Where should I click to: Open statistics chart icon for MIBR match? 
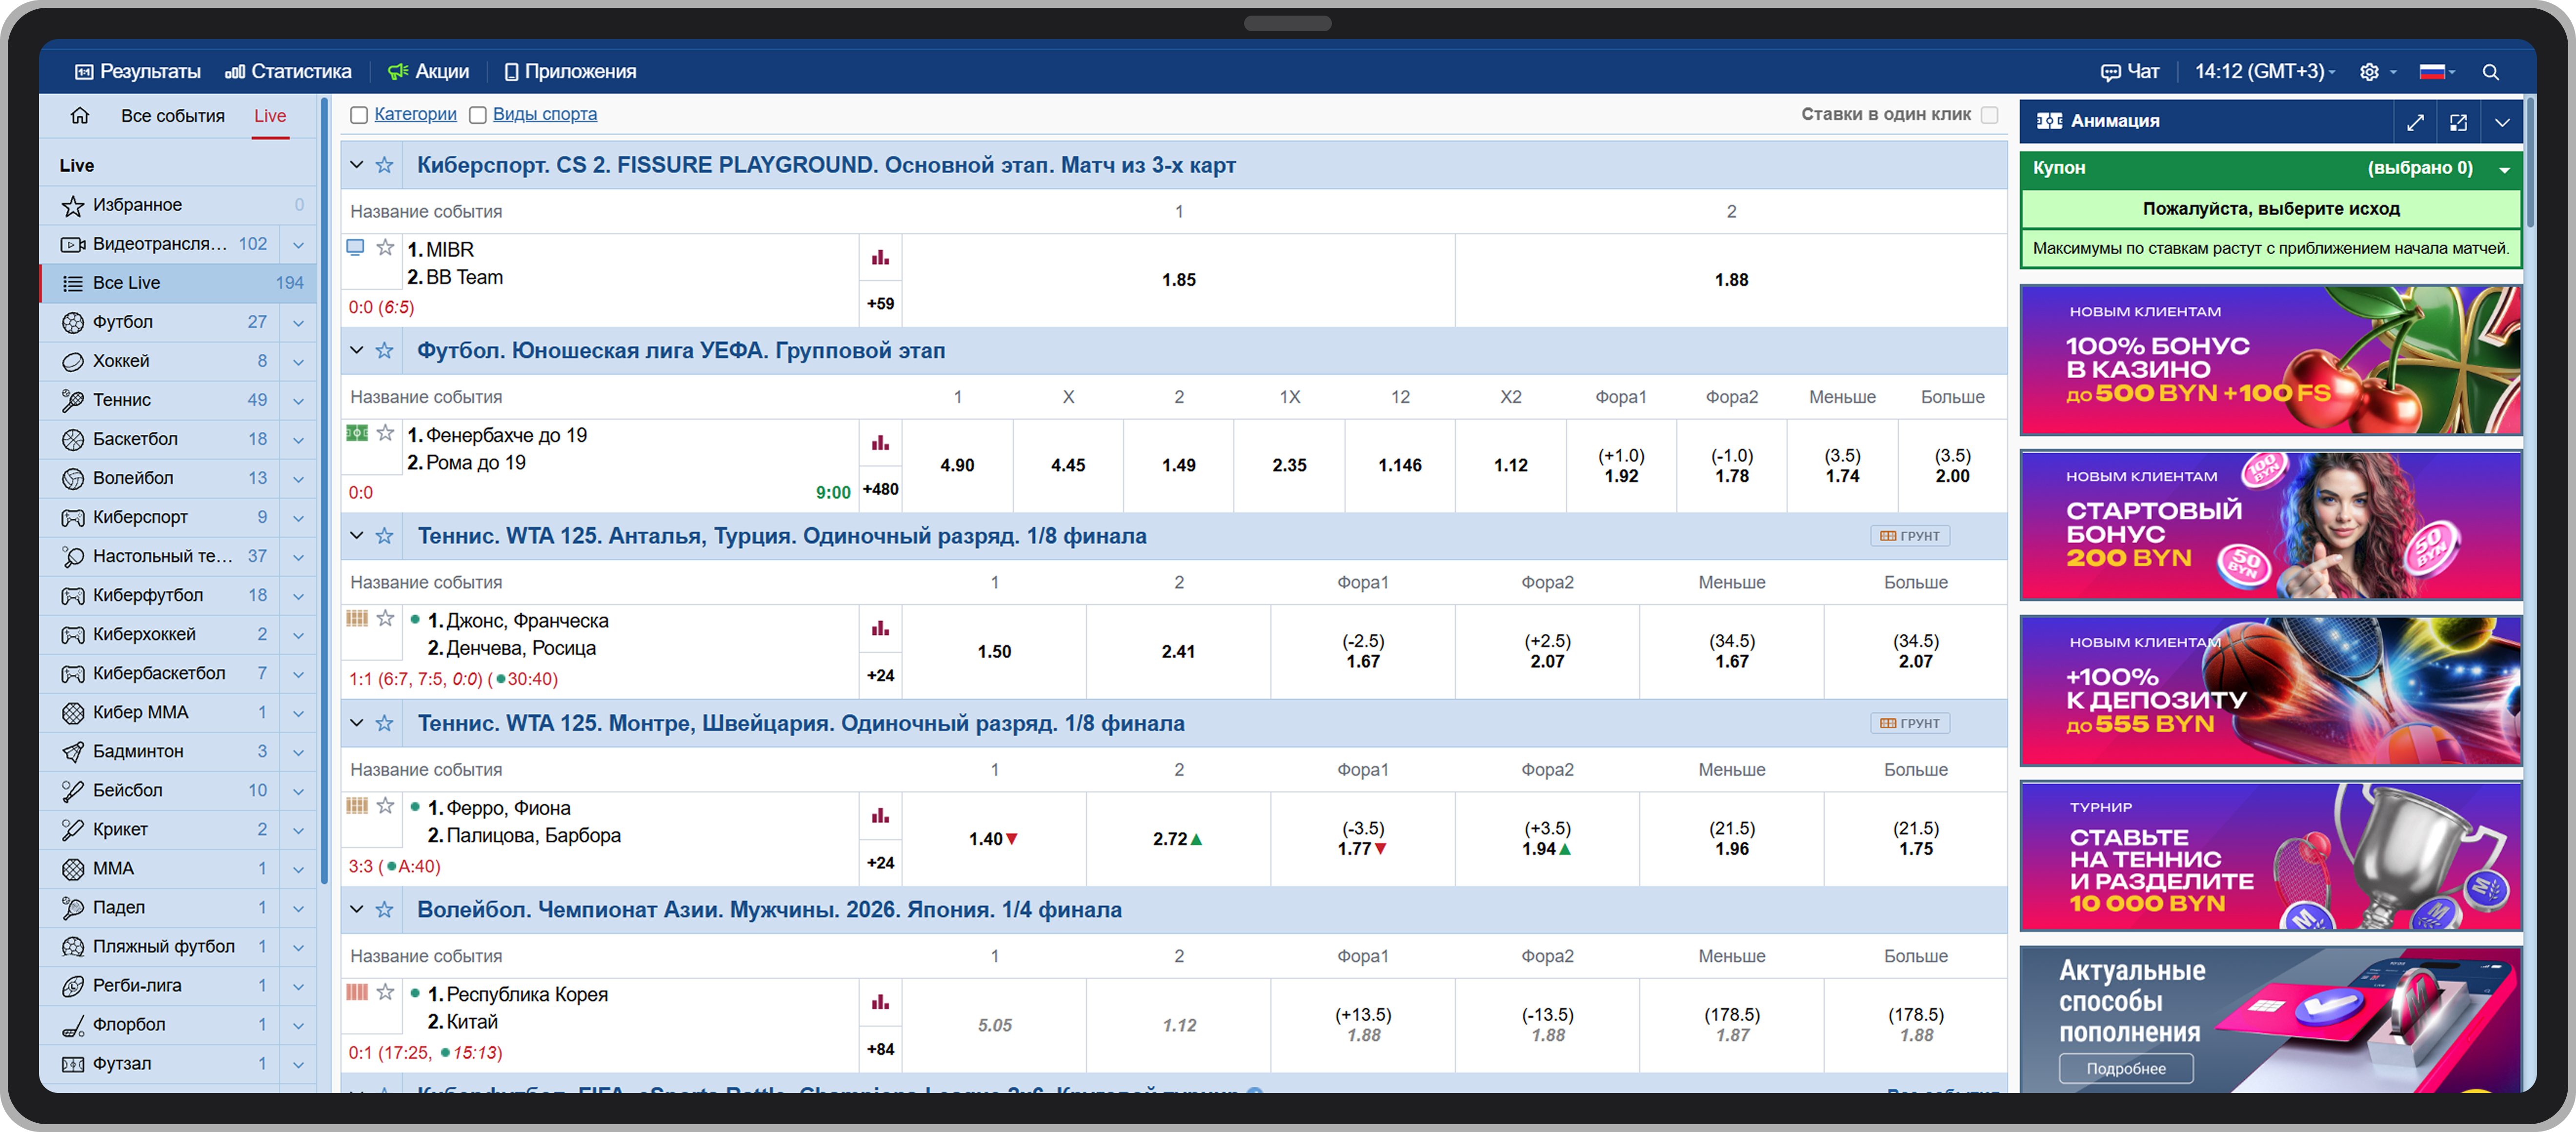880,258
